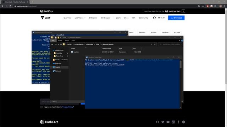
Task: Focus the vaultproject.io address bar
Action: coord(106,6)
